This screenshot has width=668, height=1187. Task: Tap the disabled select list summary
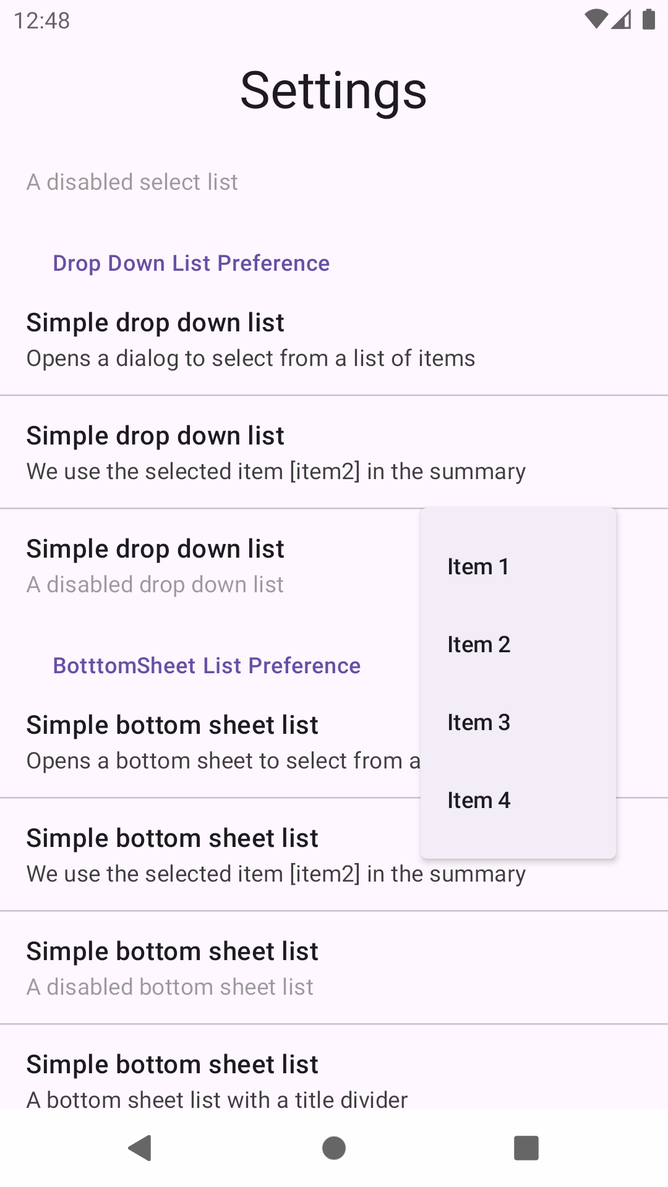[x=132, y=182]
